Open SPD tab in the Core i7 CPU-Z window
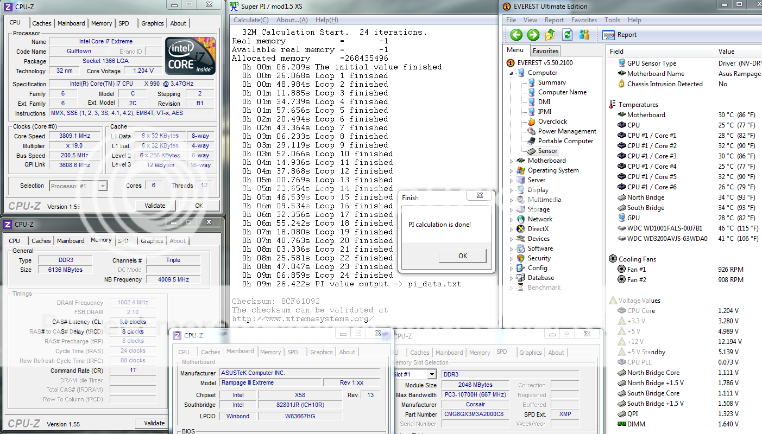The image size is (762, 434). coord(124,23)
